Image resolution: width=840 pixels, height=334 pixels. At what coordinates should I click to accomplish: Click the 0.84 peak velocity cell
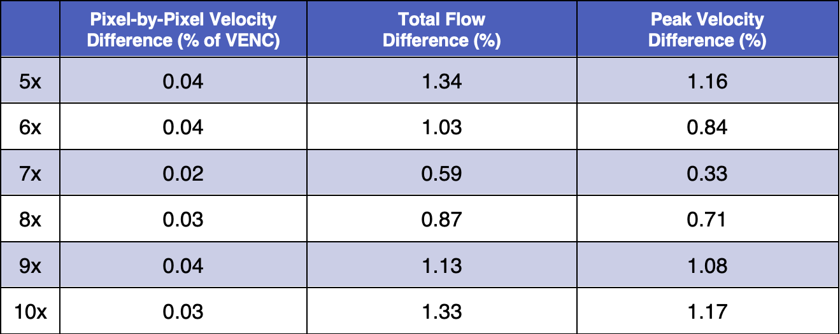click(x=707, y=127)
